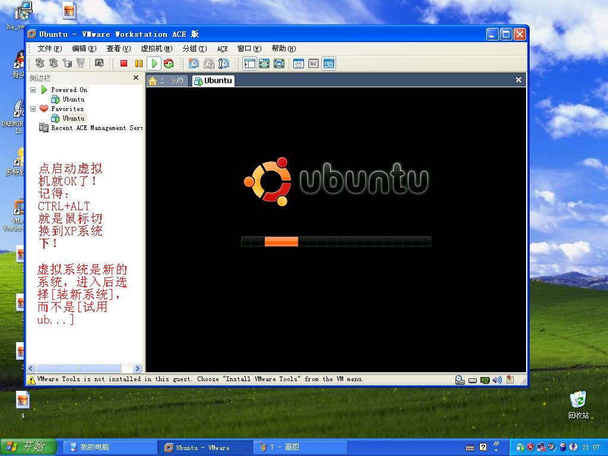Switch to Quick Switch mode icon
This screenshot has width=608, height=456.
coord(264,64)
